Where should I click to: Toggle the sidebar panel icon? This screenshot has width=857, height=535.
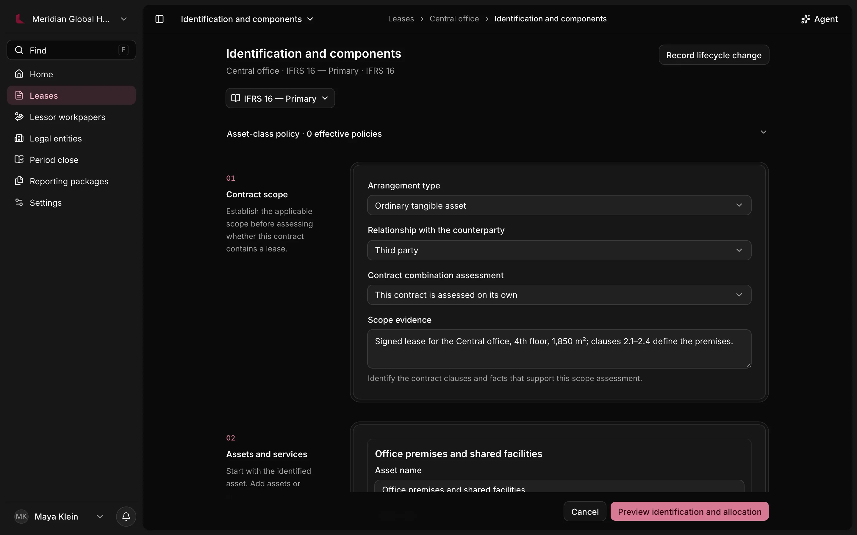(x=159, y=19)
